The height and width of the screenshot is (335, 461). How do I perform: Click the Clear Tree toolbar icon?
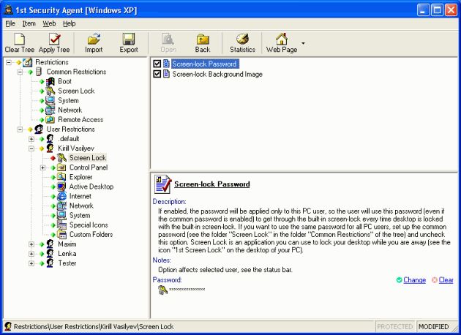coord(19,39)
